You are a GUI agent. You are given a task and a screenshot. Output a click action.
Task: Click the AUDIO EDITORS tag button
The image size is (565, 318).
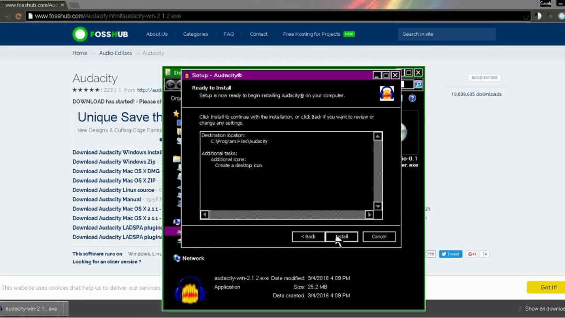coord(484,78)
